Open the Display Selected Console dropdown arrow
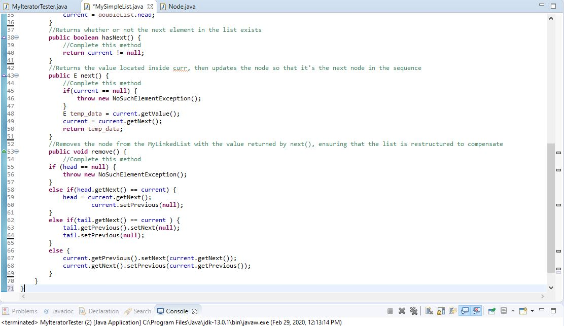Screen dimensions: 564x326 tap(513, 311)
